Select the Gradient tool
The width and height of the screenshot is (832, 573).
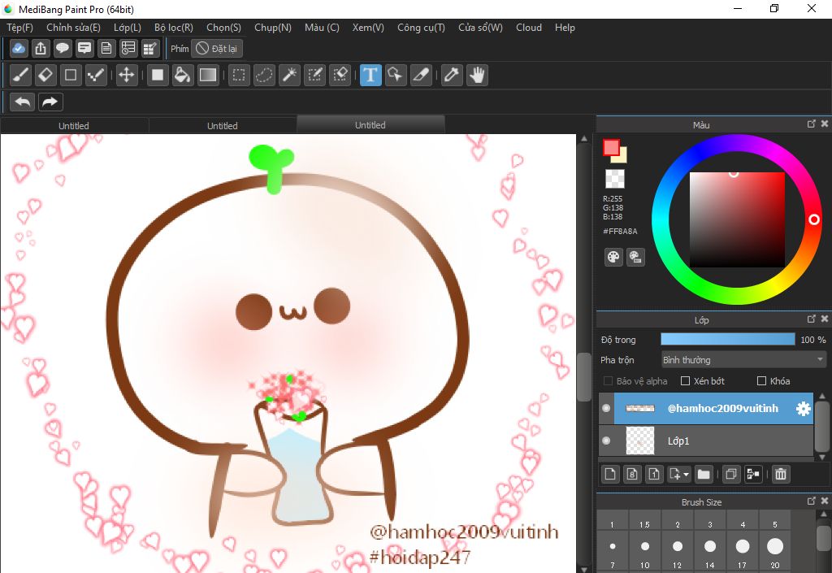[x=208, y=75]
